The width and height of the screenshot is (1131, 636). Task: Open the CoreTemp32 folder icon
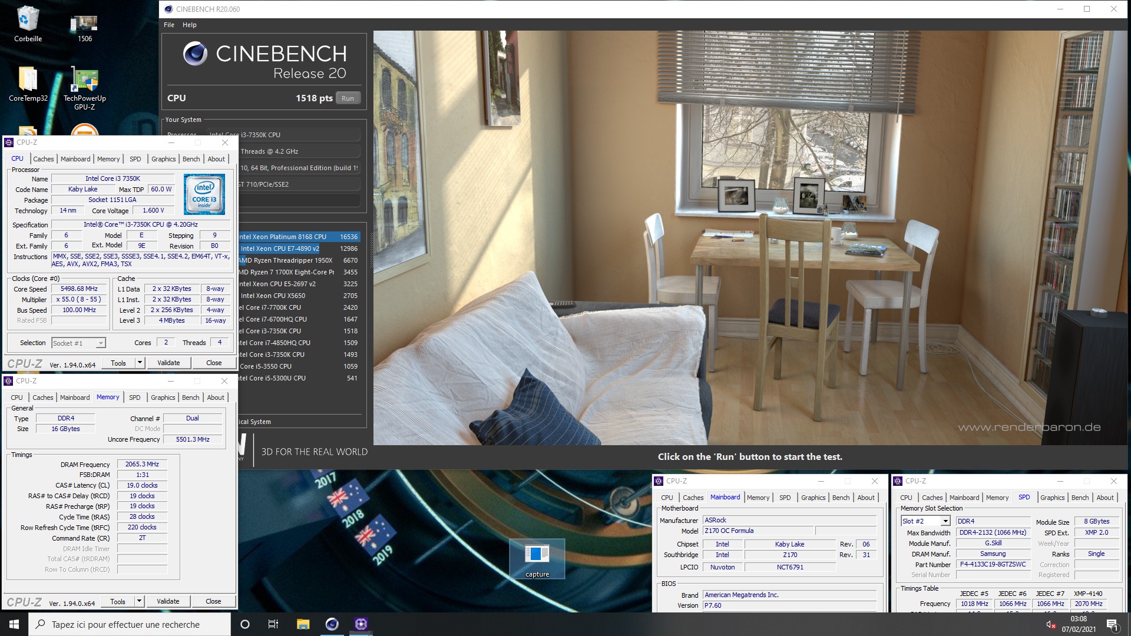(28, 84)
